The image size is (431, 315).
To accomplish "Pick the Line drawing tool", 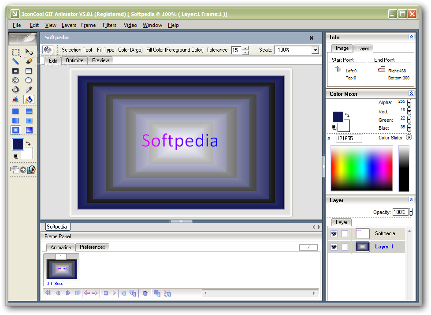I will (x=15, y=61).
